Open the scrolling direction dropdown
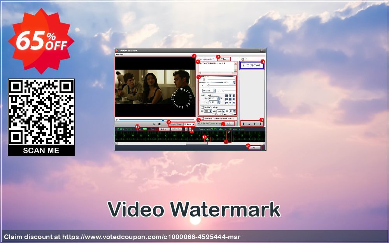This screenshot has width=389, height=243. coord(221,111)
